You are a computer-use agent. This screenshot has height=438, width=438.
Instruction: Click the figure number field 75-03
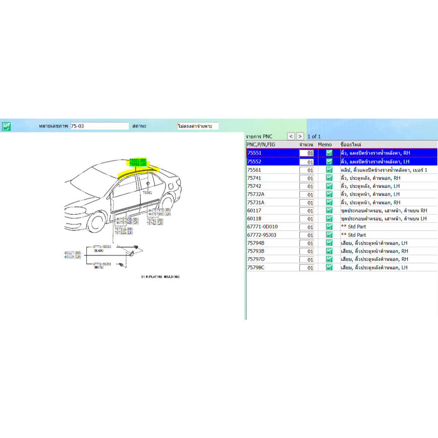click(99, 126)
